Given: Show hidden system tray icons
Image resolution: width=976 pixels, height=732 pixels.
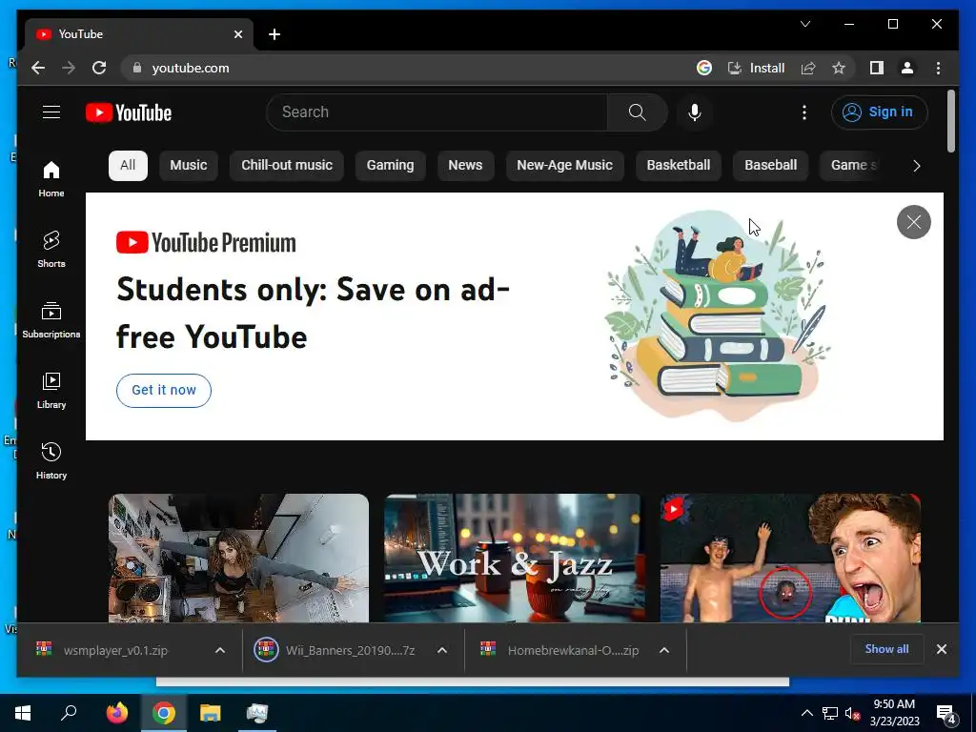Looking at the screenshot, I should tap(806, 713).
